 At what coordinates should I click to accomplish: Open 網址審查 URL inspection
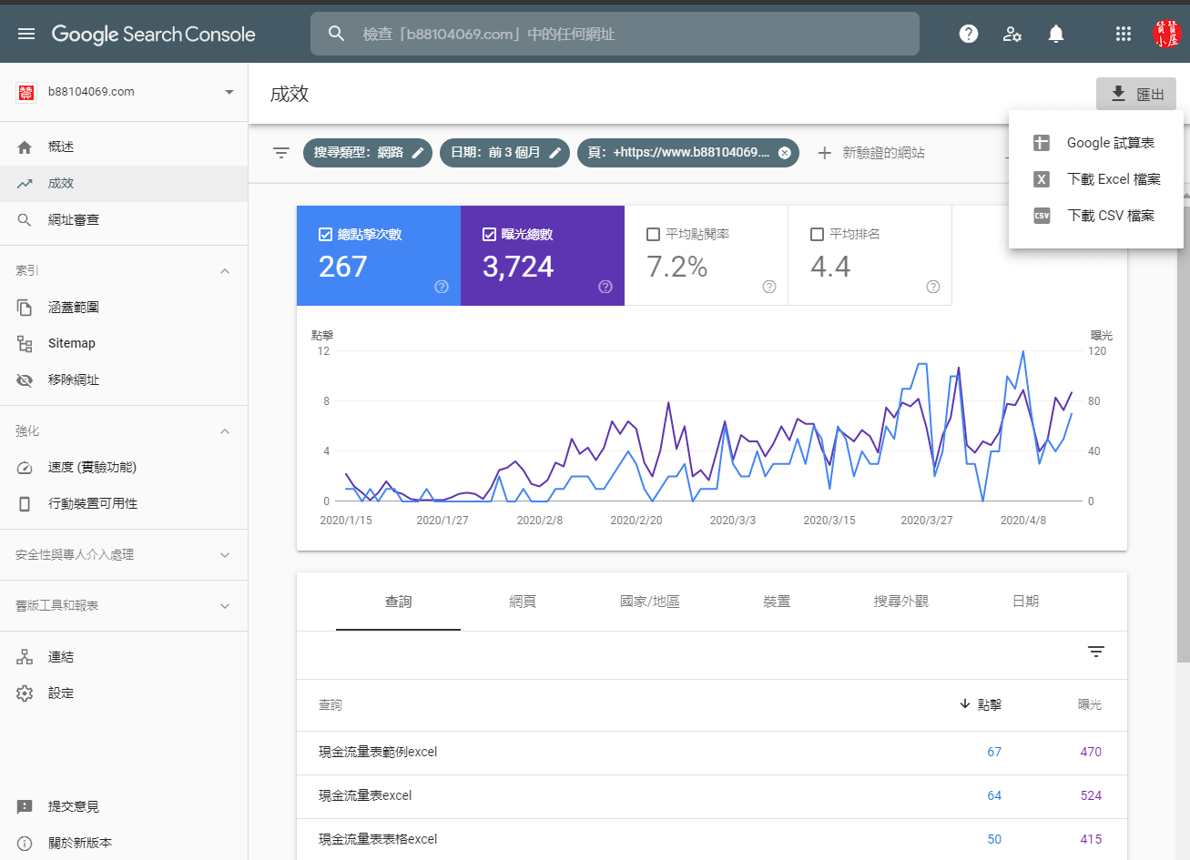pos(124,219)
